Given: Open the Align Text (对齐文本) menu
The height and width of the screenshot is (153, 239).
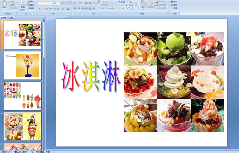Looking at the screenshot, I should coord(104,5).
